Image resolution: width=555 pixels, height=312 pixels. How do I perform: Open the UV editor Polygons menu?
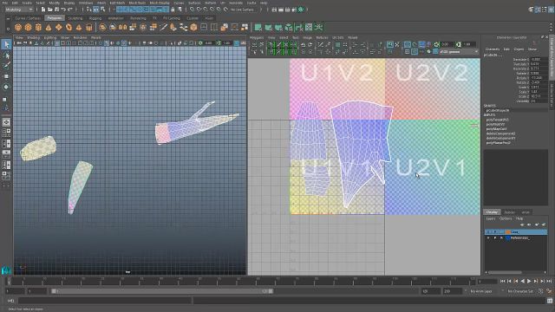point(257,37)
